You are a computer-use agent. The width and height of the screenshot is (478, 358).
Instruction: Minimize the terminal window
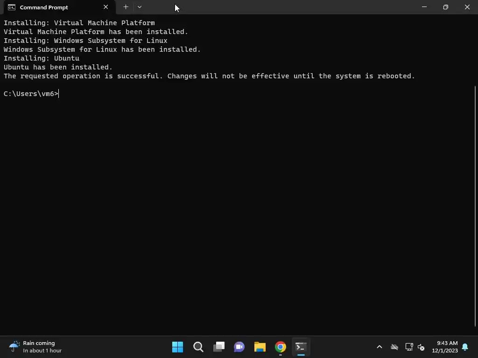click(x=424, y=7)
